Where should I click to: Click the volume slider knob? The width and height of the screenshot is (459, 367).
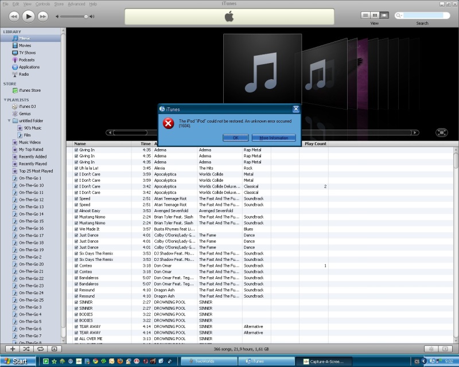[x=85, y=17]
